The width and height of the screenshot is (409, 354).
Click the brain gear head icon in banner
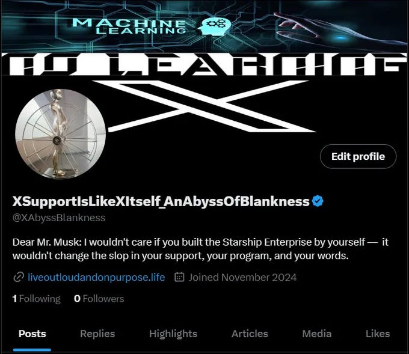[214, 26]
